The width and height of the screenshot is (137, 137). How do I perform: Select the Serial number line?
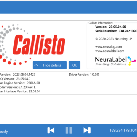coord(116,31)
